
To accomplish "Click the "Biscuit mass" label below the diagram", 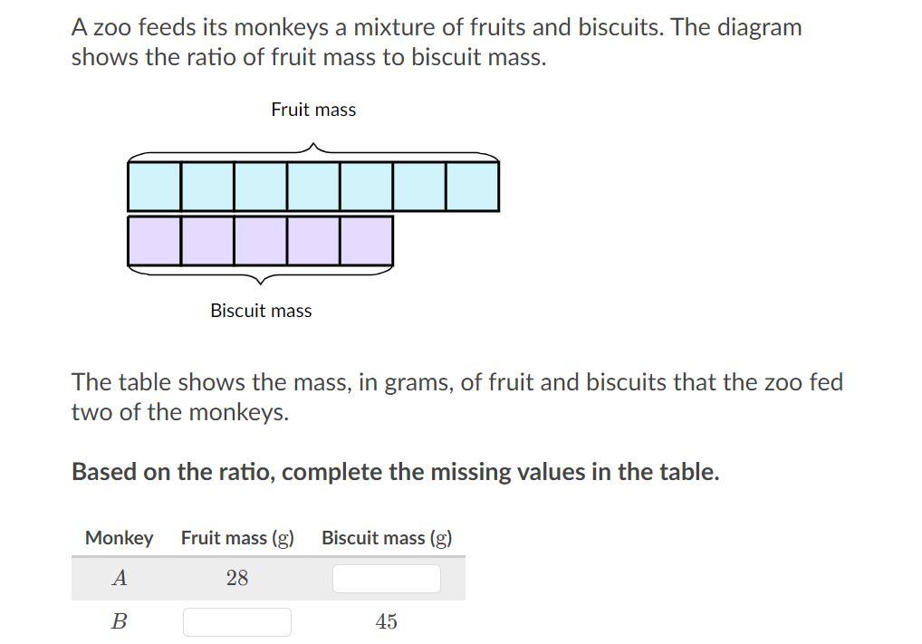I will [x=261, y=311].
